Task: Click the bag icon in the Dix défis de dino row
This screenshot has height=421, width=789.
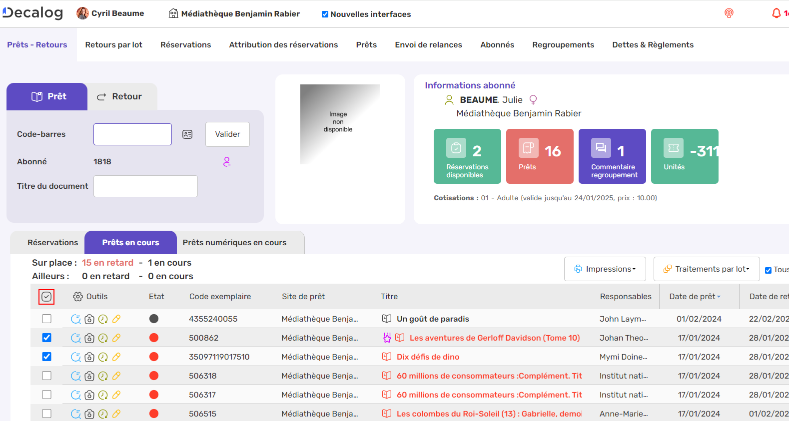Action: point(89,357)
